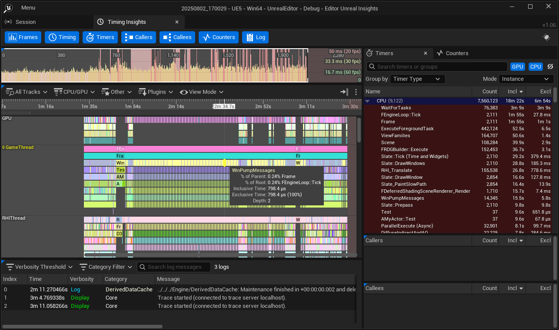This screenshot has height=330, width=559.
Task: Click the hide zero-count timers icon
Action: [550, 67]
